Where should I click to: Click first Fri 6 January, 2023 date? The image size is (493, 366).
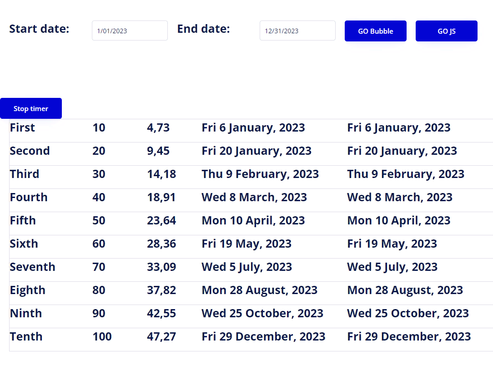[x=253, y=128]
